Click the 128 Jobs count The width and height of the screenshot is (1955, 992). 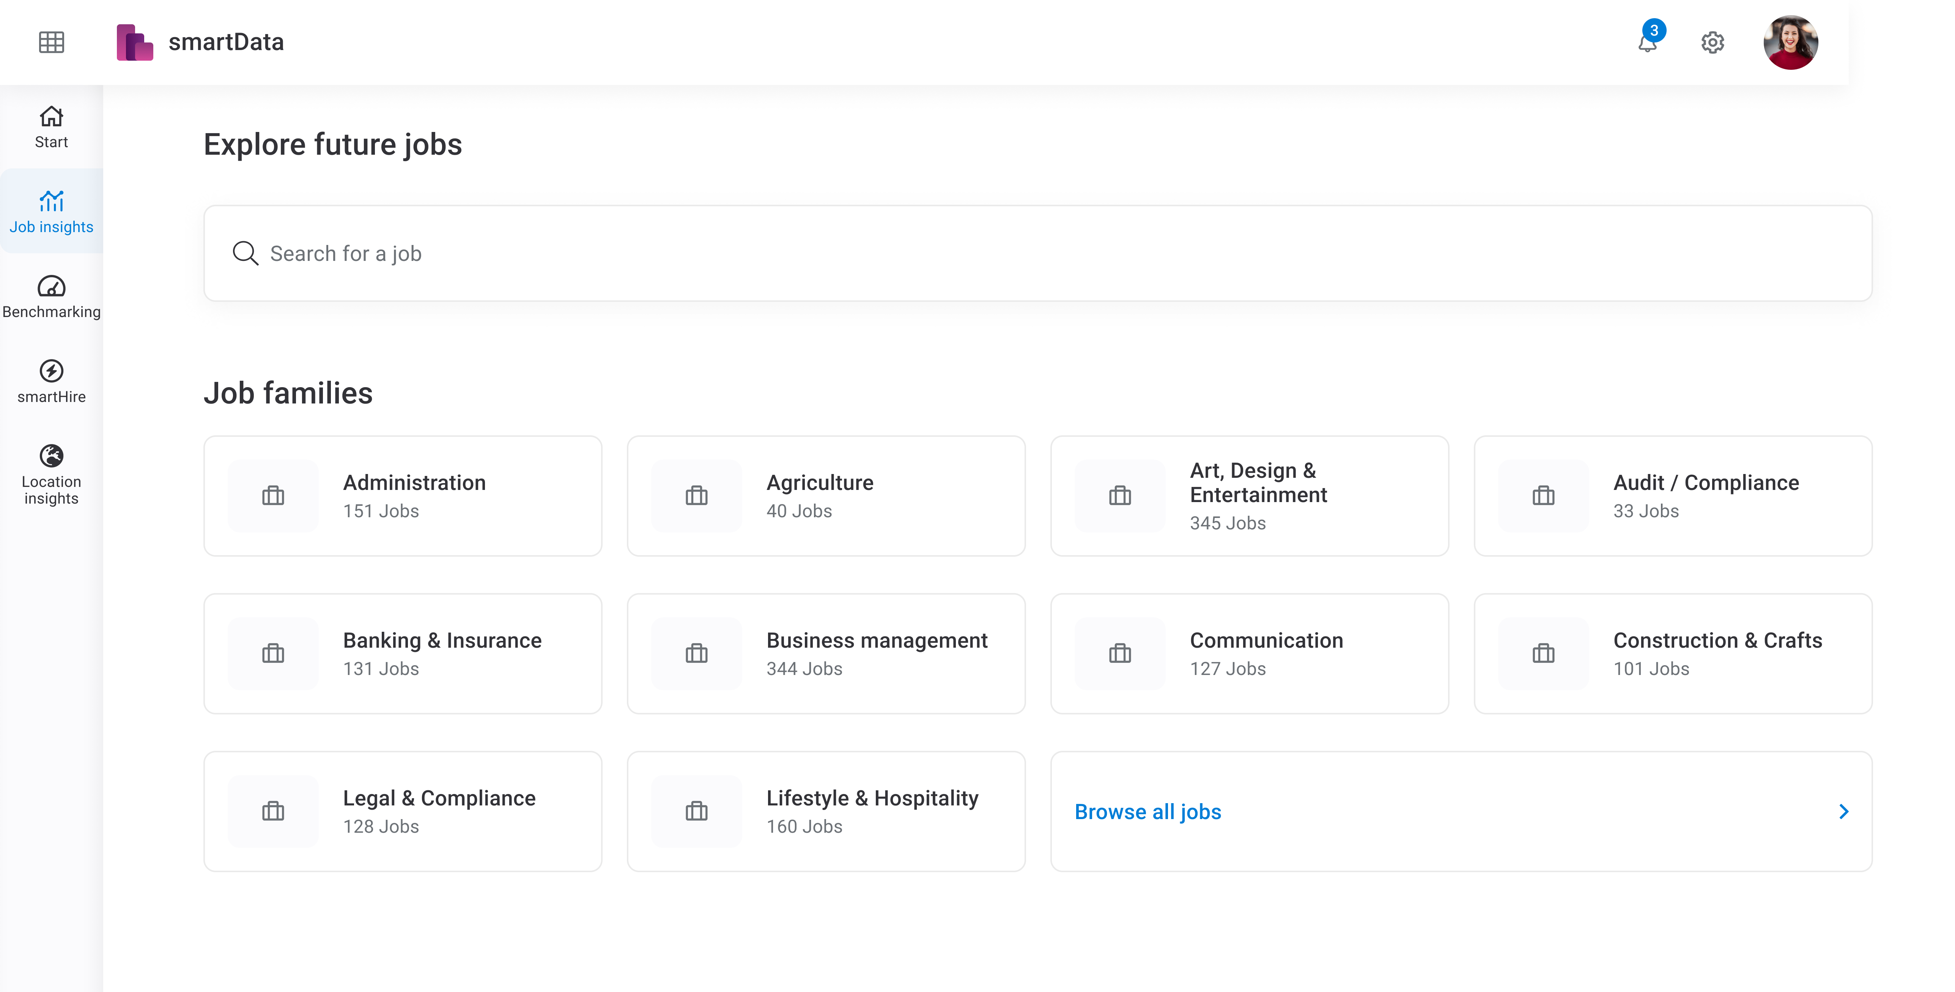point(381,827)
